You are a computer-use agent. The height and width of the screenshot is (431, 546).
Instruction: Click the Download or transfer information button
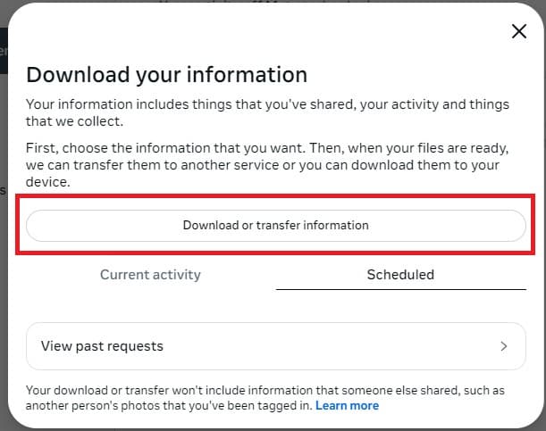tap(276, 225)
